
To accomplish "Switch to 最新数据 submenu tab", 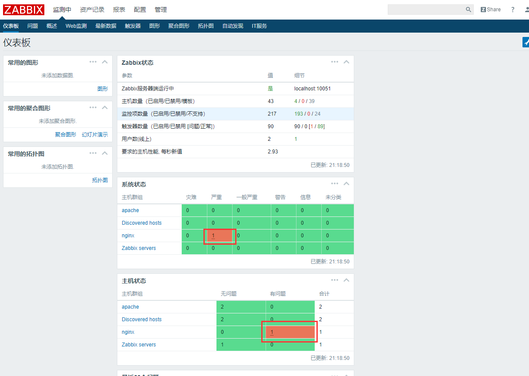I will click(106, 26).
